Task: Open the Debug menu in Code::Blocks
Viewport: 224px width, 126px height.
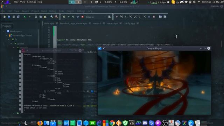Action: [x=52, y=11]
